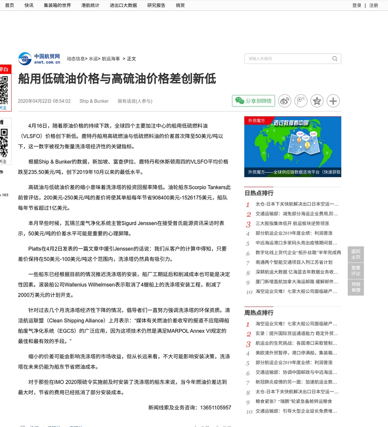This screenshot has height=427, width=388.
Task: Click 发表评论 floating button
Action: [356, 271]
